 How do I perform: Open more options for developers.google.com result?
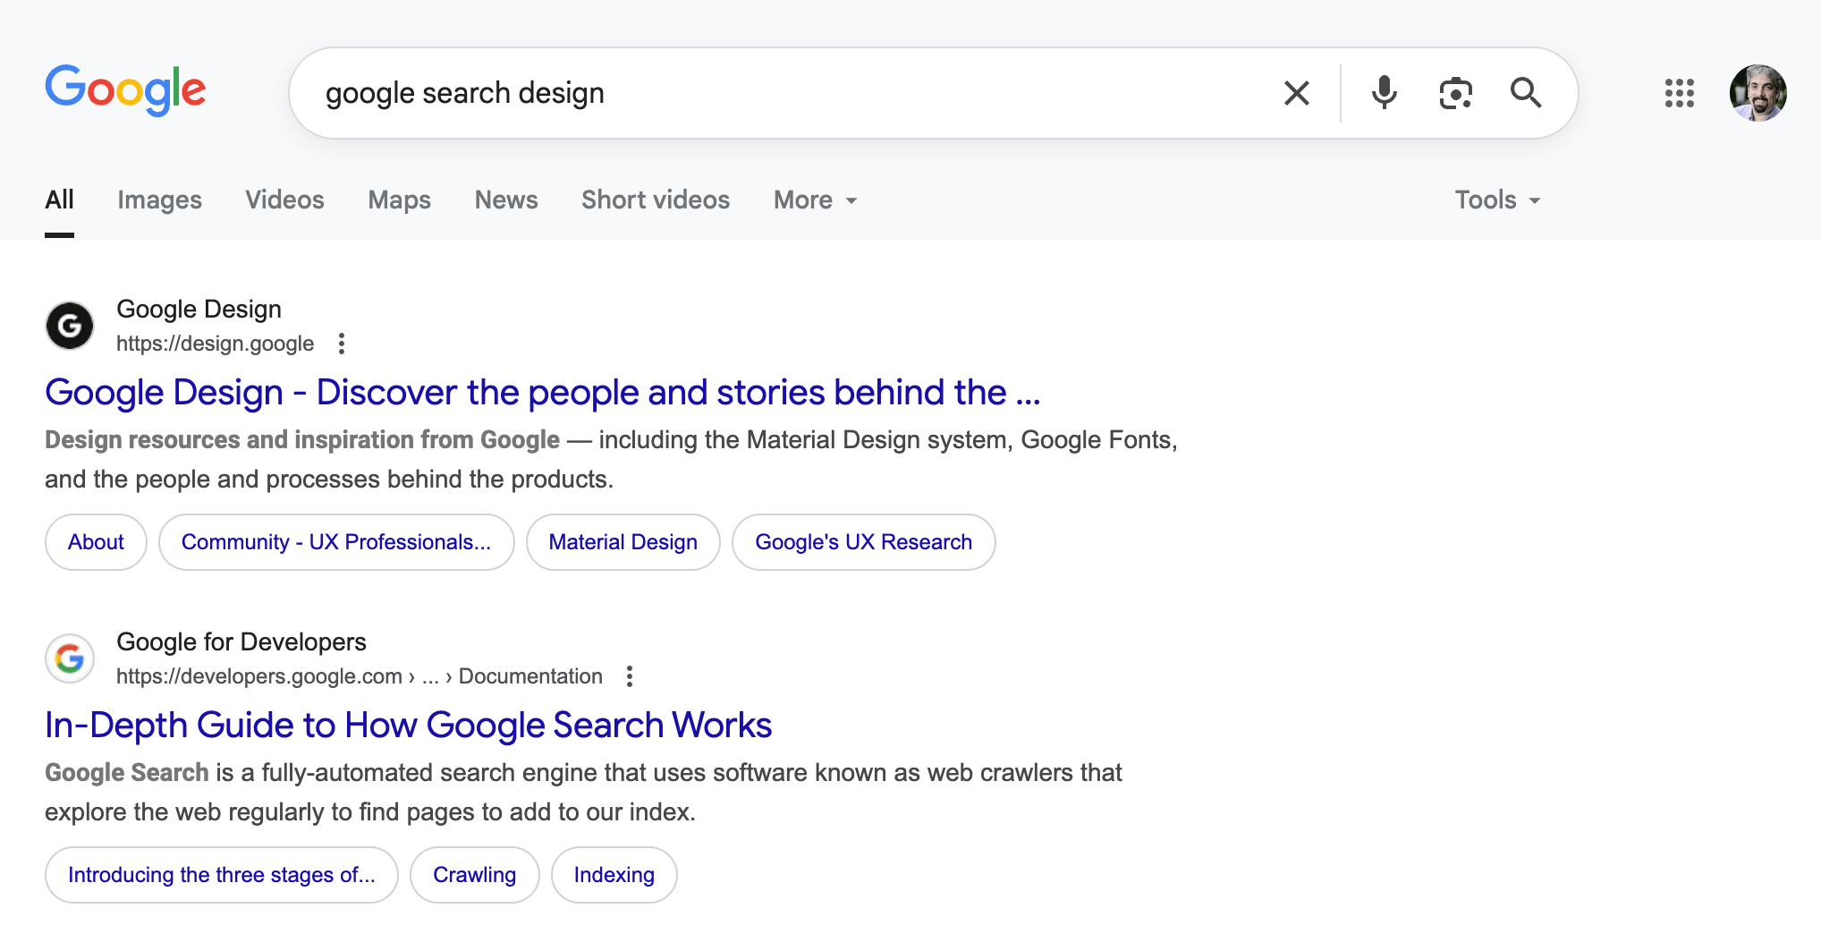[x=630, y=676]
